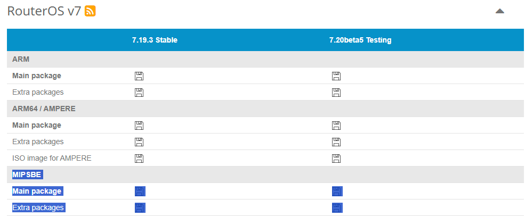Click the 7.19.3 Stable column header
The width and height of the screenshot is (525, 216).
(155, 40)
